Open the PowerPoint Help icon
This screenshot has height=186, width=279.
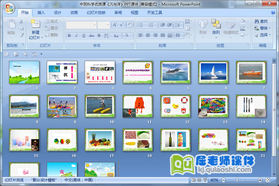pyautogui.click(x=272, y=13)
